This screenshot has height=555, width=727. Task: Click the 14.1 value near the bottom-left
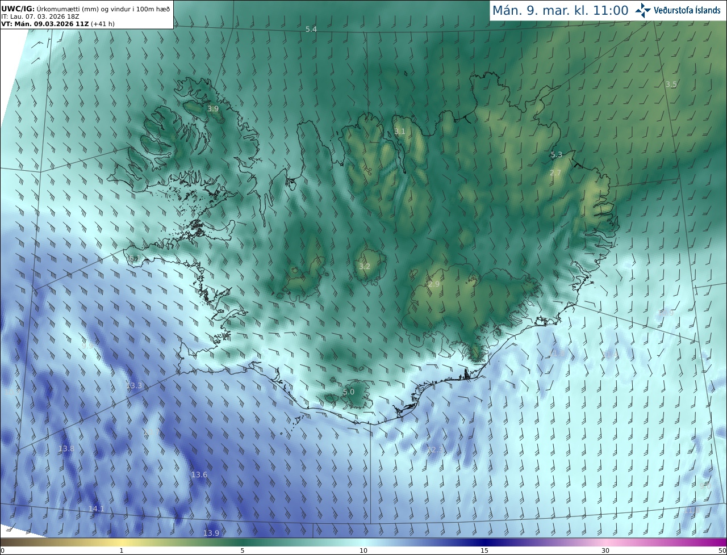tap(97, 508)
